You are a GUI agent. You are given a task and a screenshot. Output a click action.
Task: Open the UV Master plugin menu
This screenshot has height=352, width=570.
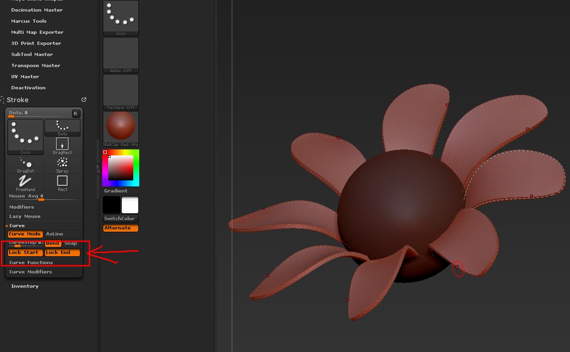click(x=26, y=76)
